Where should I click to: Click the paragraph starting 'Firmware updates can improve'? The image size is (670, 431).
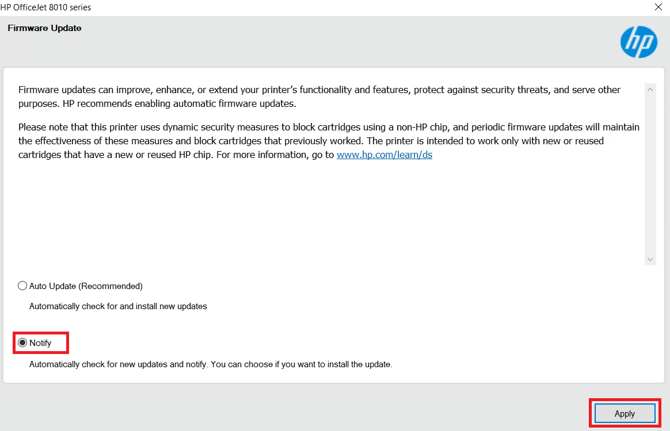319,97
